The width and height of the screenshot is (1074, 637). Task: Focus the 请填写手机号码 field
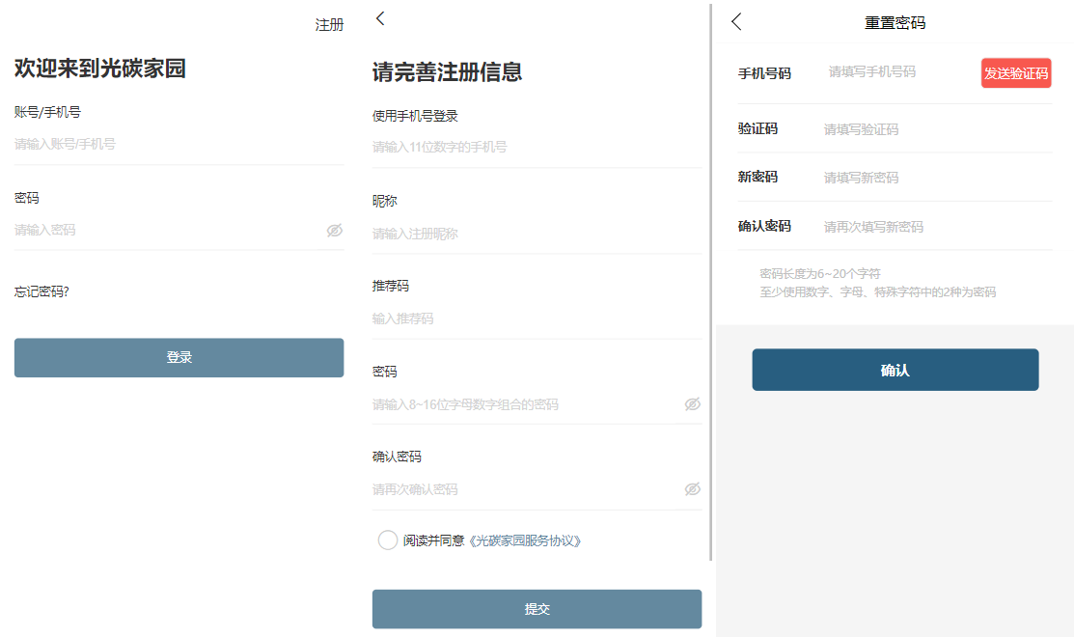900,72
